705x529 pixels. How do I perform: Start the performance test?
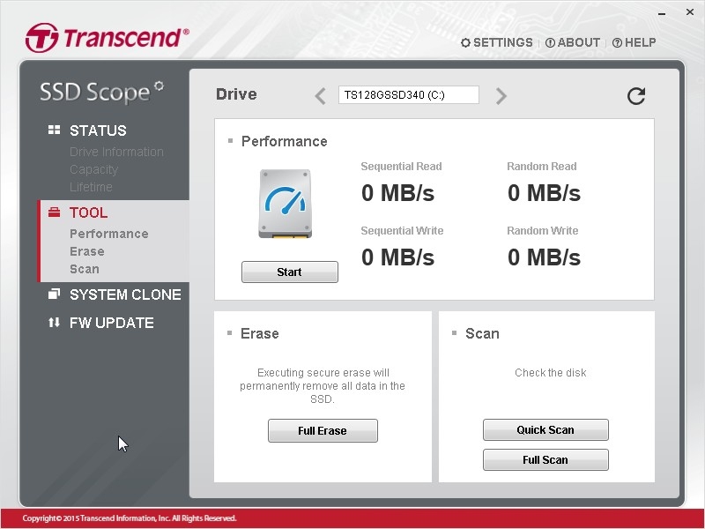(x=290, y=272)
